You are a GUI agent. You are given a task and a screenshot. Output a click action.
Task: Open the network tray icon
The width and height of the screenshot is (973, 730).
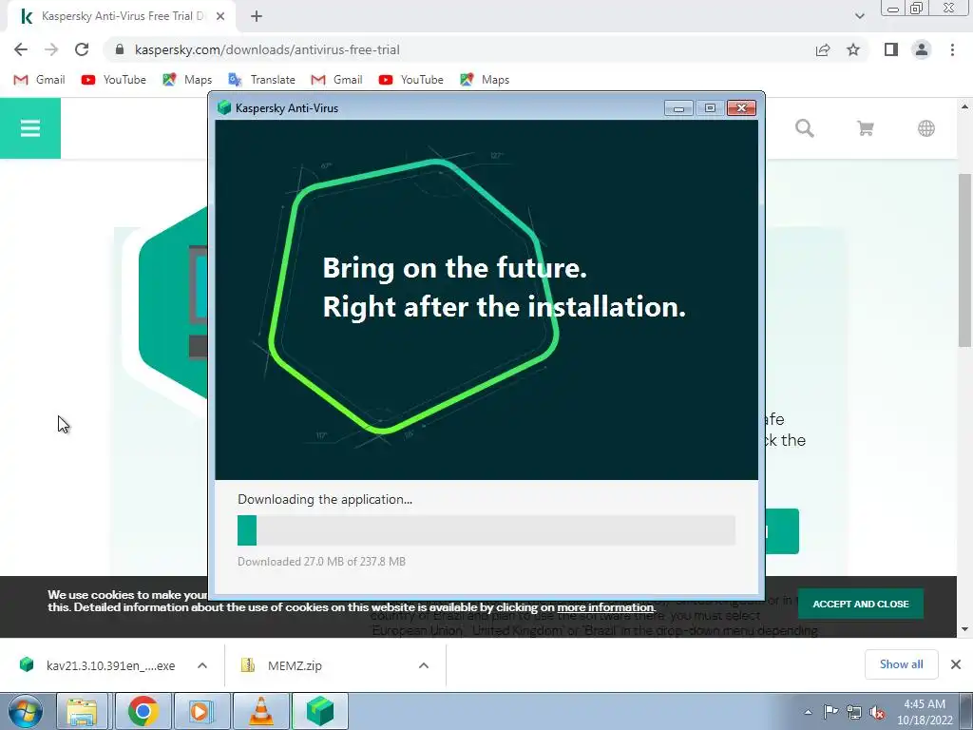[x=854, y=712]
